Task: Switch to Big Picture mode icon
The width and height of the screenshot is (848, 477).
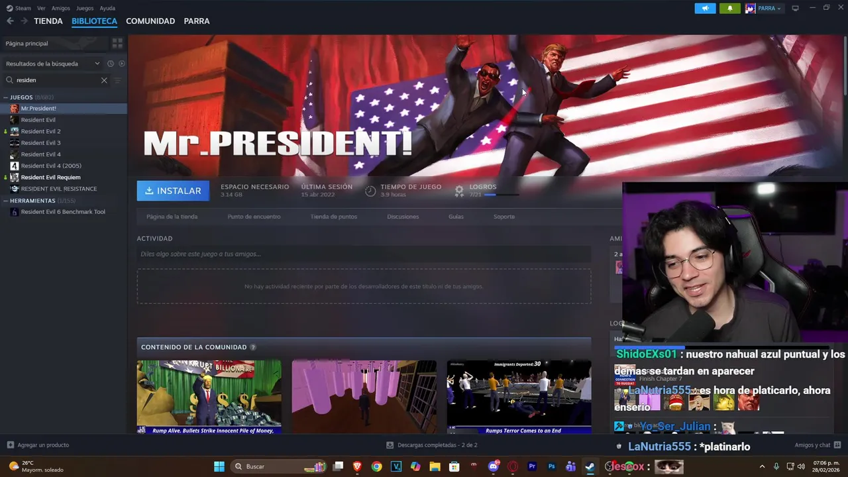Action: click(x=795, y=8)
